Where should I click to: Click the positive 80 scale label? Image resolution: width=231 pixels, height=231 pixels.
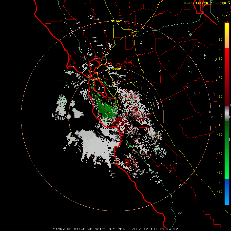tap(220, 39)
